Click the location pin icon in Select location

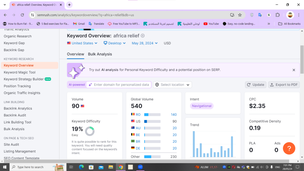[157, 84]
